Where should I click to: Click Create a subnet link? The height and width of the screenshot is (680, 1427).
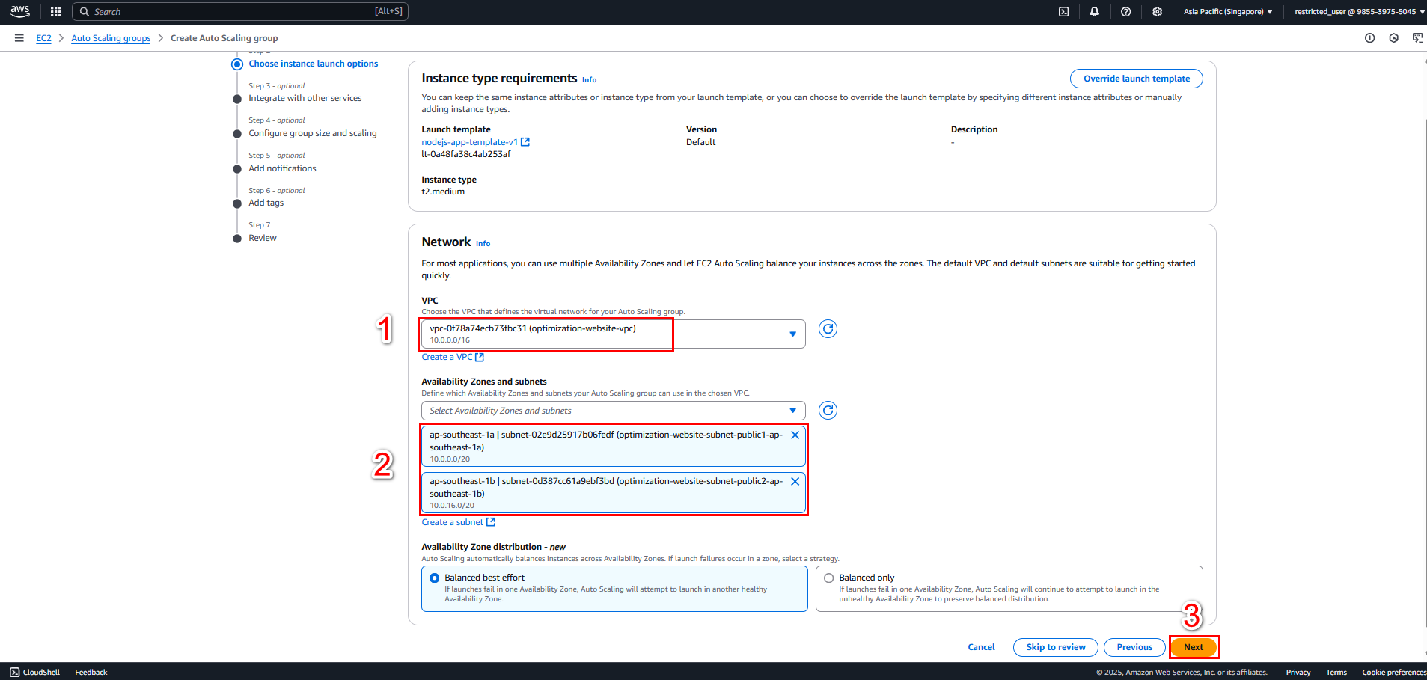tap(458, 522)
